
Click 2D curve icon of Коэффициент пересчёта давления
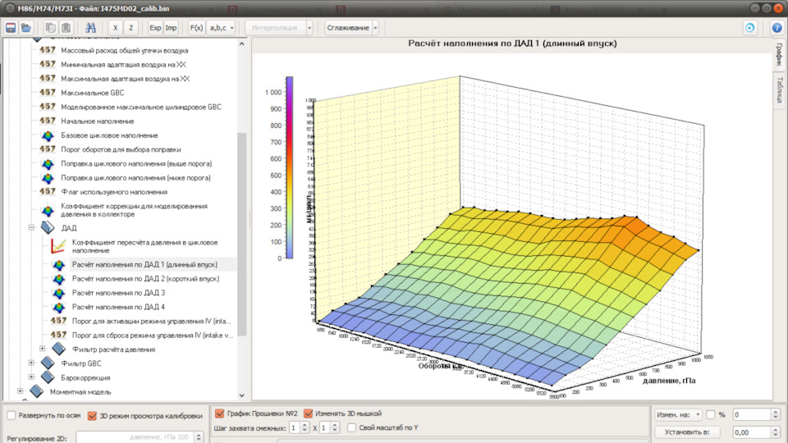point(58,246)
